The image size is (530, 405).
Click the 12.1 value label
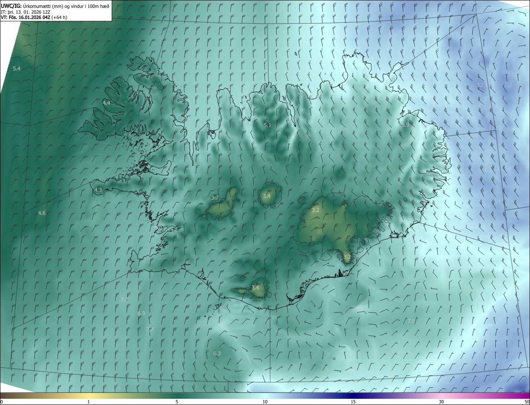click(482, 85)
